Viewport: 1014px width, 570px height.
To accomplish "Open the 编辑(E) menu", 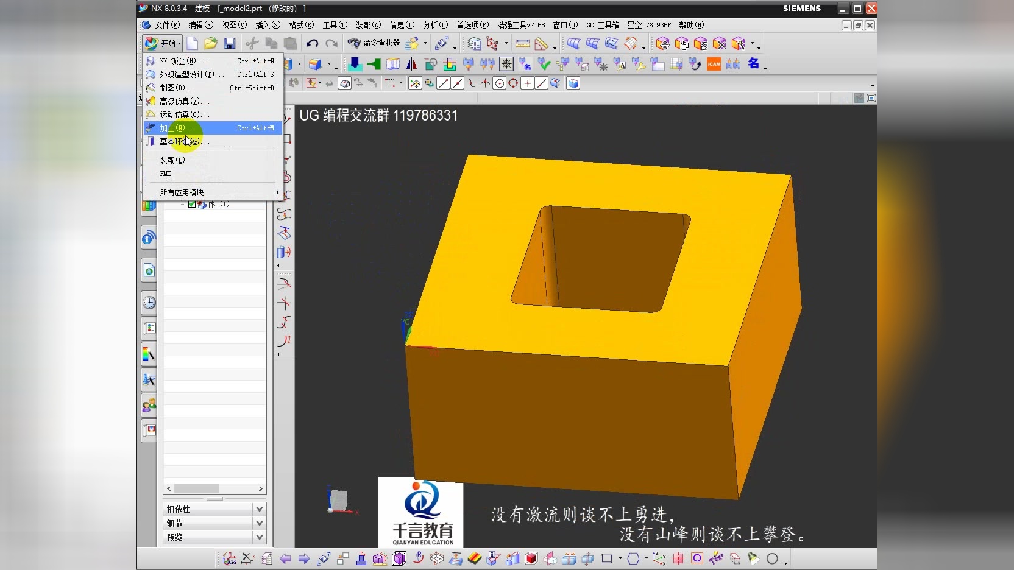I will click(200, 25).
